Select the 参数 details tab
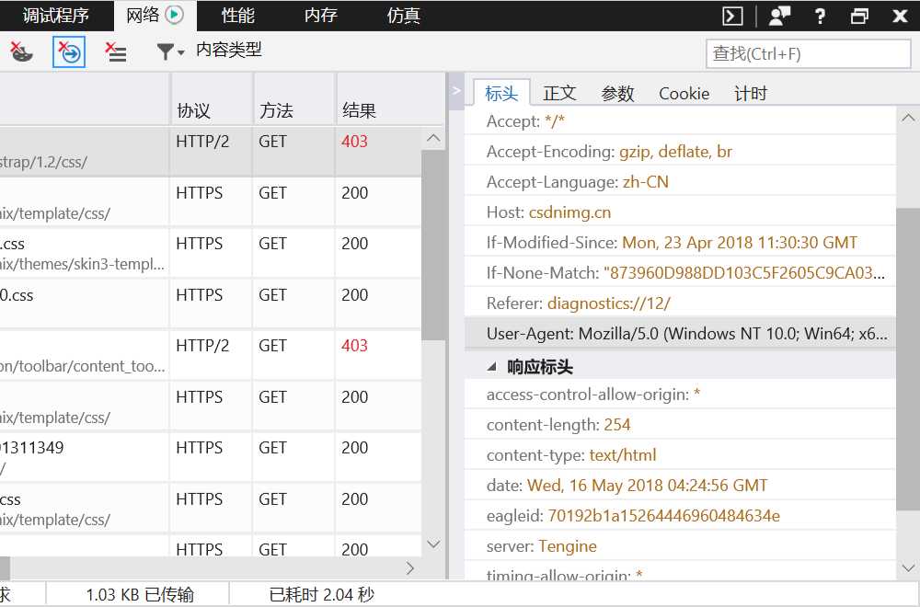This screenshot has height=607, width=920. click(618, 93)
